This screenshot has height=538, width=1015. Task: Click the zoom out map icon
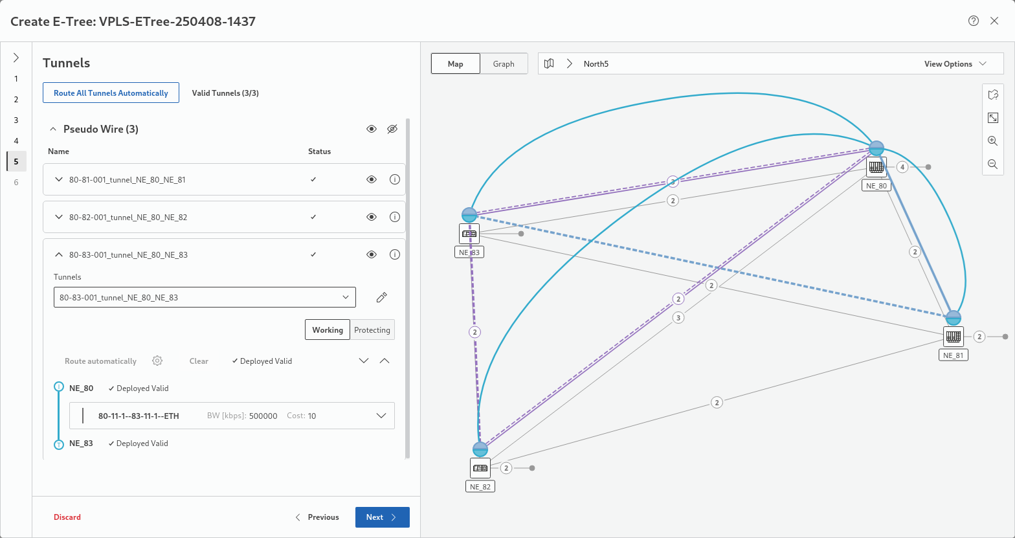[x=992, y=164]
